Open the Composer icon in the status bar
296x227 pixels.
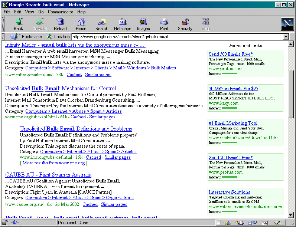click(277, 223)
